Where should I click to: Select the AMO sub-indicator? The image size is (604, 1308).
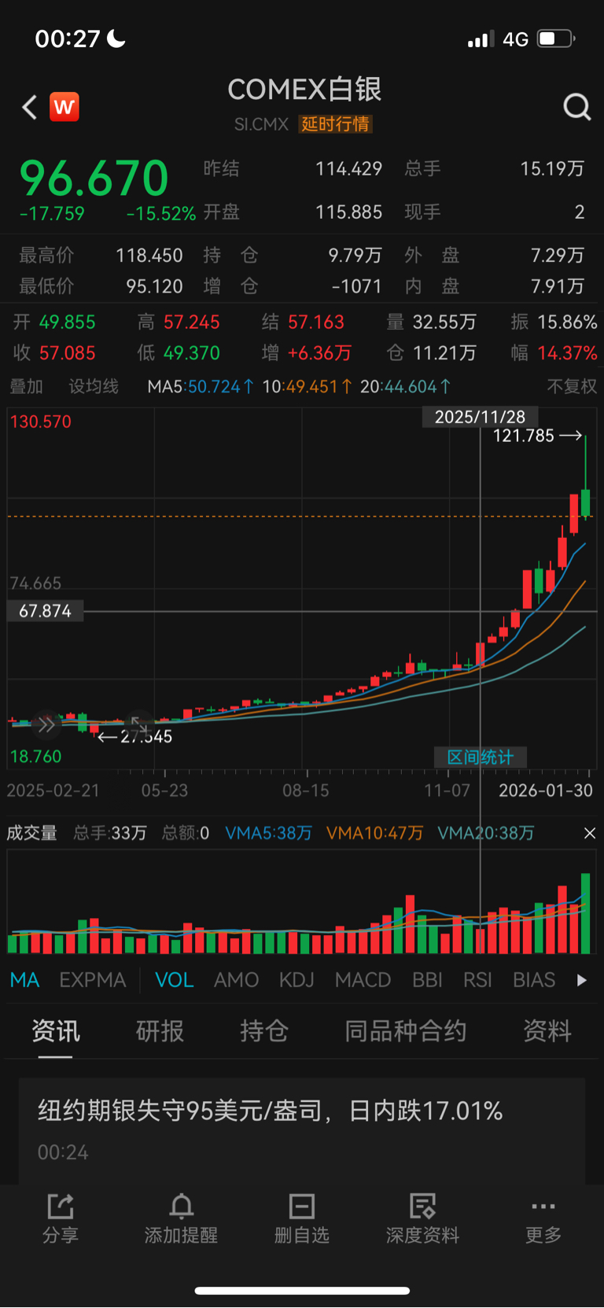(236, 980)
